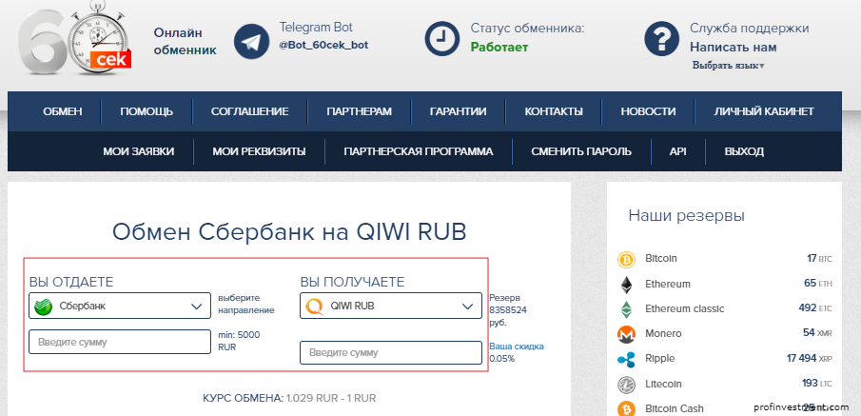Viewport: 861px width, 416px height.
Task: Click the Ваша скидка discount link
Action: (x=517, y=347)
